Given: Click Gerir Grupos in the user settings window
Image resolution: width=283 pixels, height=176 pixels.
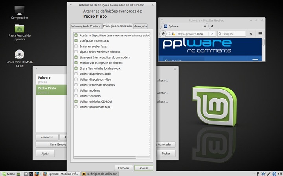Looking at the screenshot, I should point(51,145).
